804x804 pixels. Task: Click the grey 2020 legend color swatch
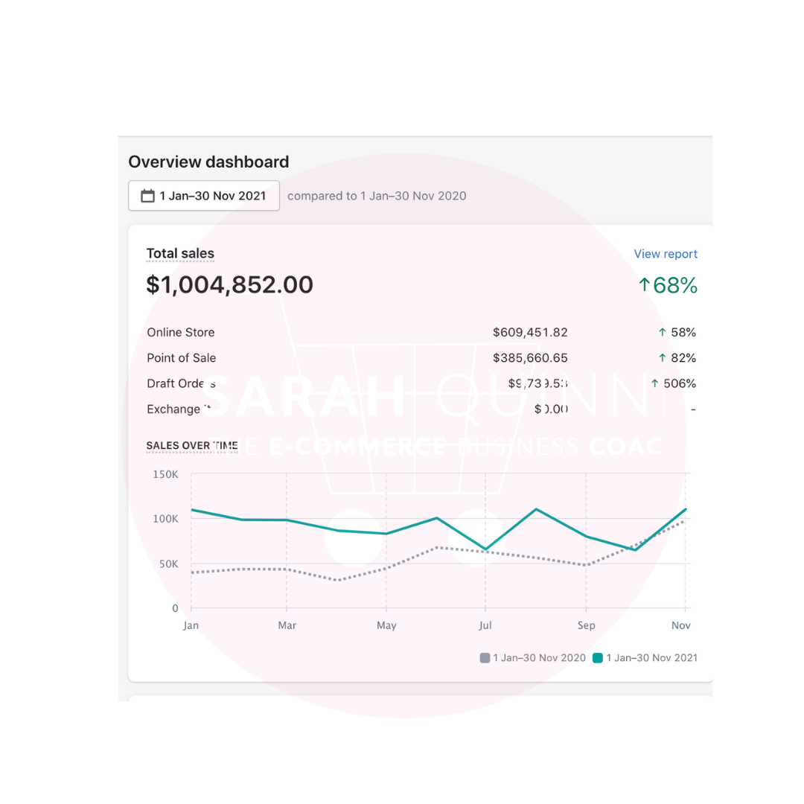[485, 658]
